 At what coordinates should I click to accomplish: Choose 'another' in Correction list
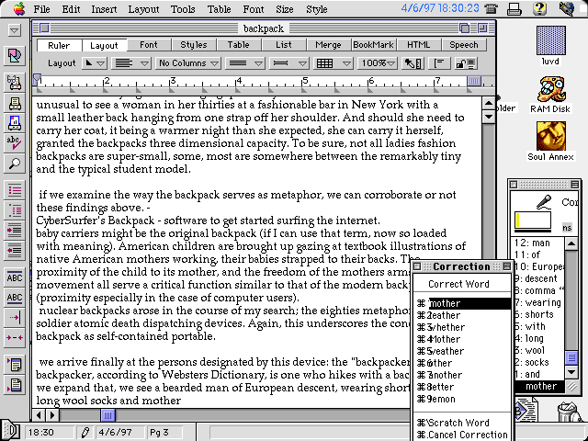[462, 375]
